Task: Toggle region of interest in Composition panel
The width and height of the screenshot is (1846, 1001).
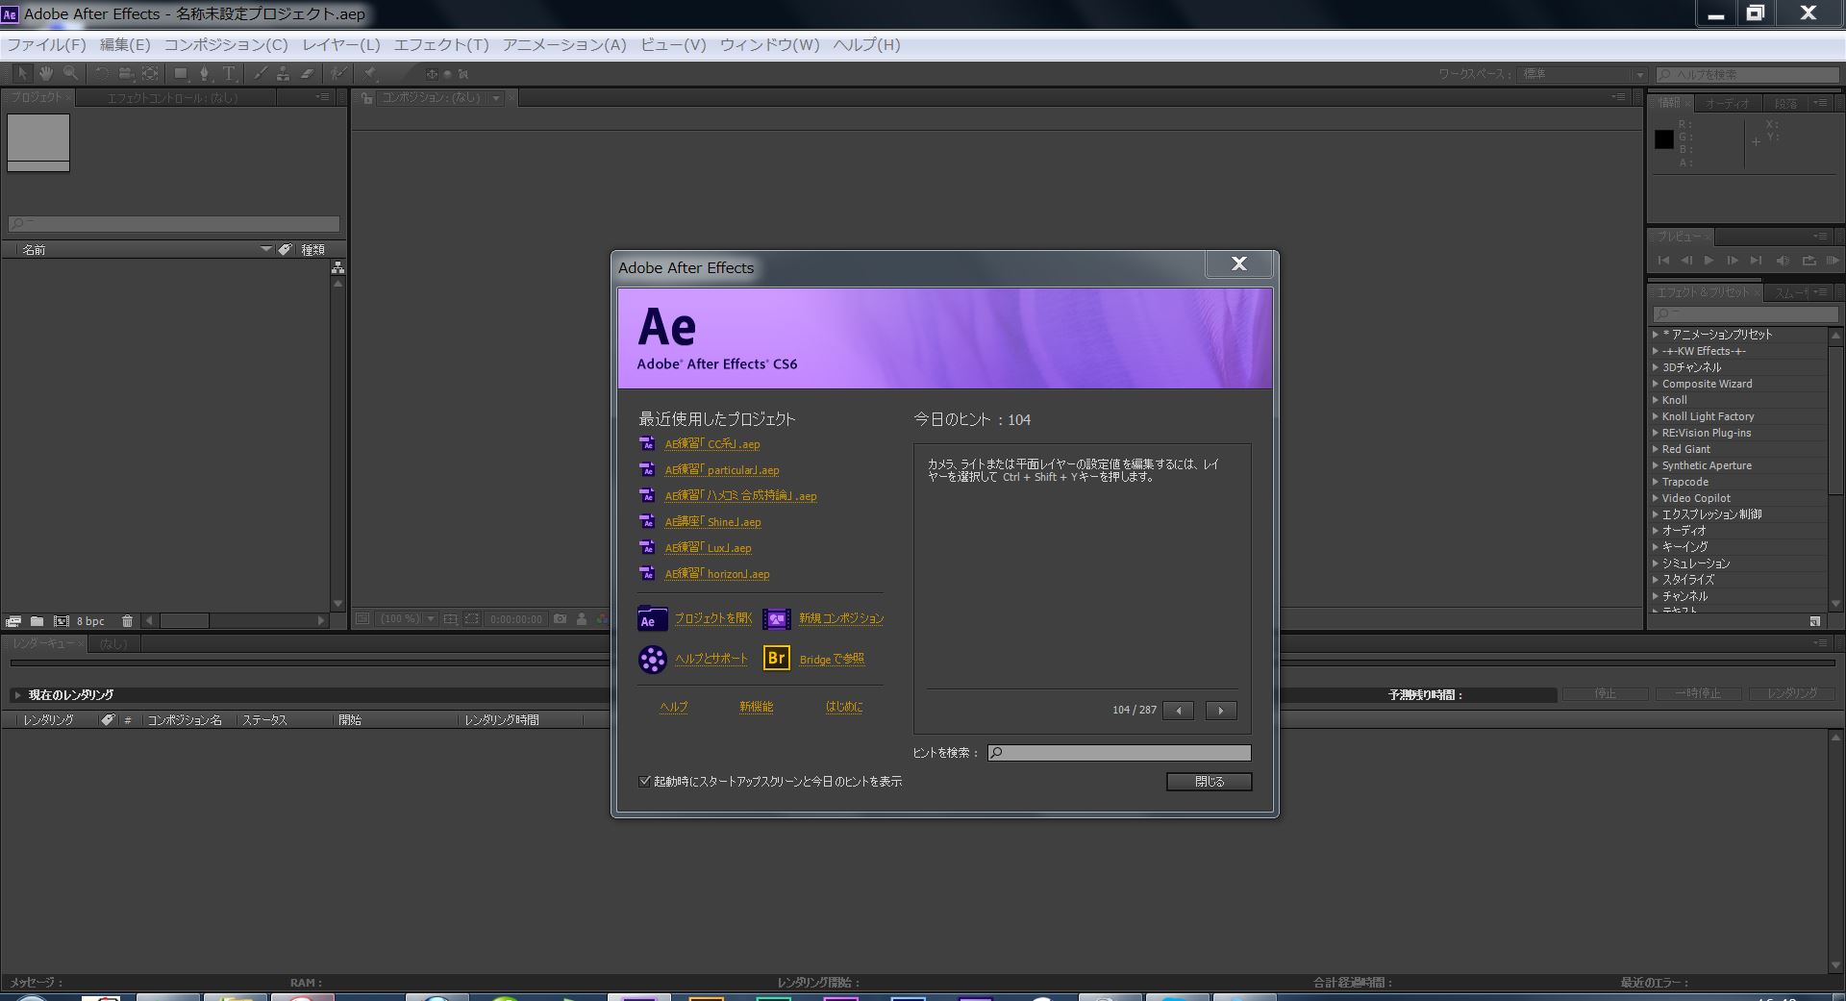Action: click(x=471, y=619)
